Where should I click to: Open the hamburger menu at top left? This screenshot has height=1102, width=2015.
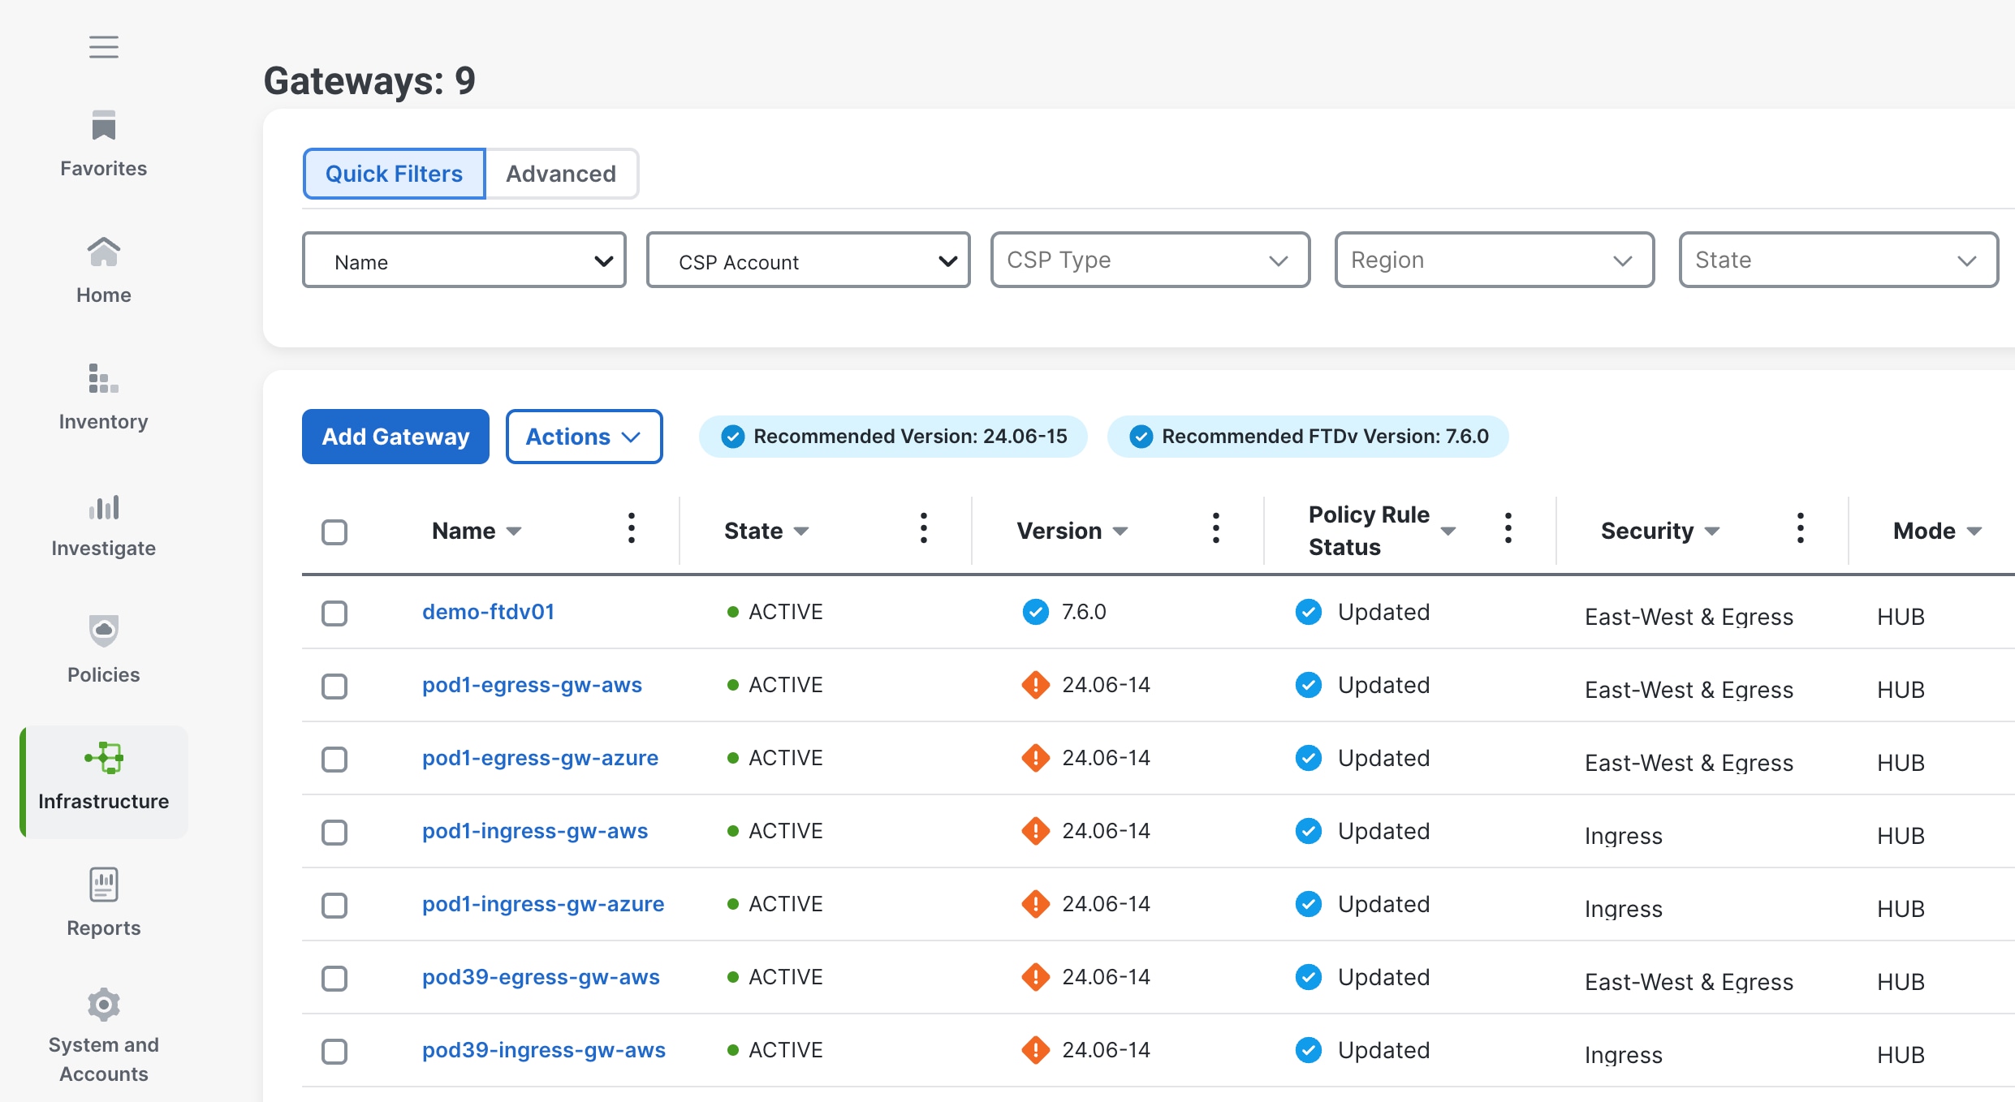(x=103, y=46)
